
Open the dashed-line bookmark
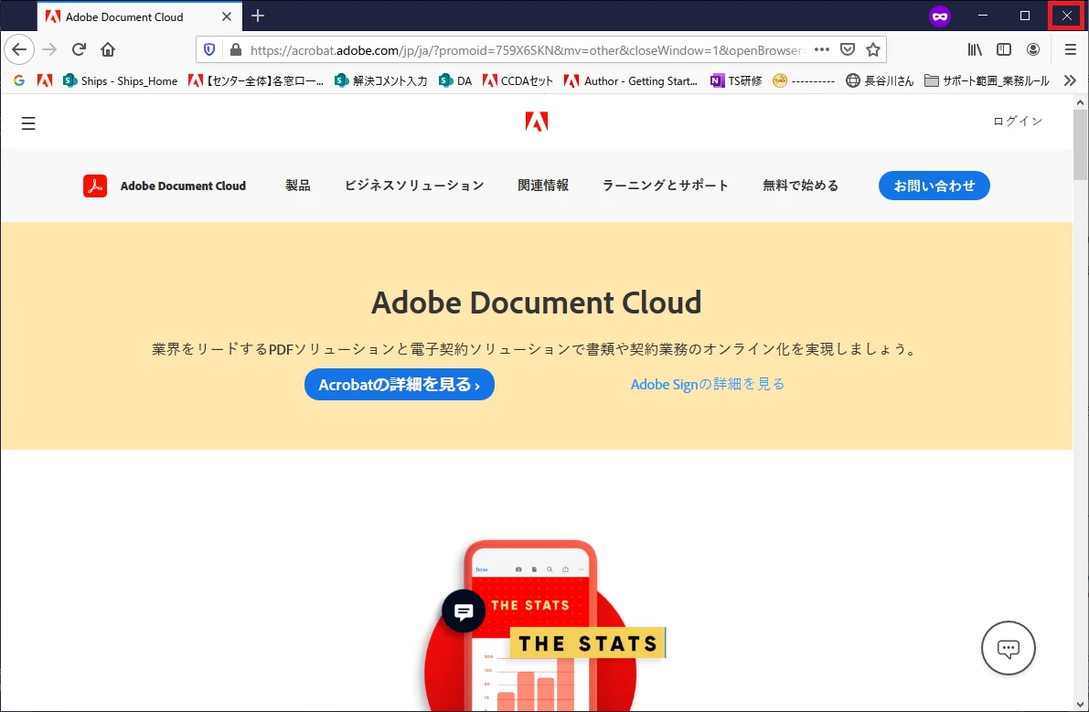coord(804,80)
